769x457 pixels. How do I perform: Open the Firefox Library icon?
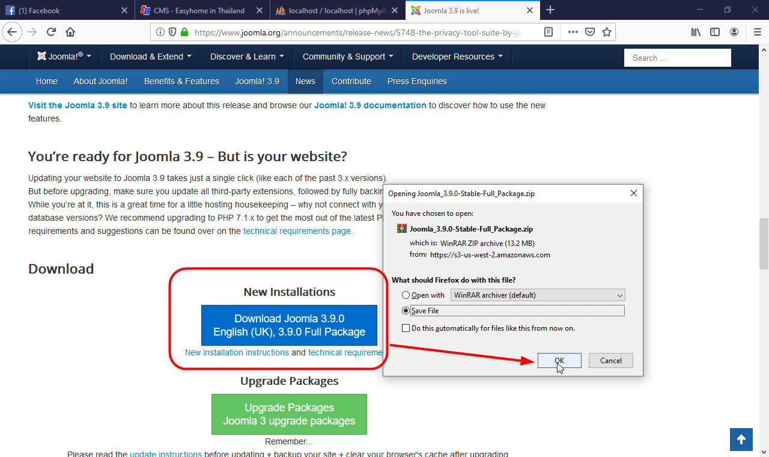695,32
